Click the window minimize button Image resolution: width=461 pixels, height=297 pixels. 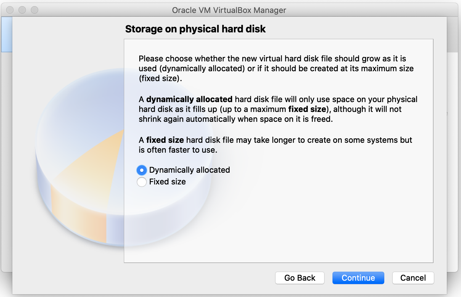coord(22,10)
